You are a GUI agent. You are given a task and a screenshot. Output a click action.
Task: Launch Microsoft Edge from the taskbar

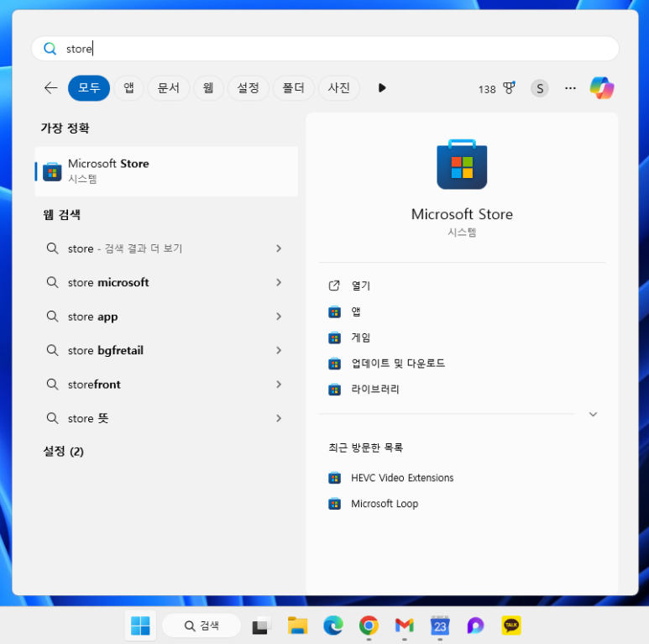332,626
